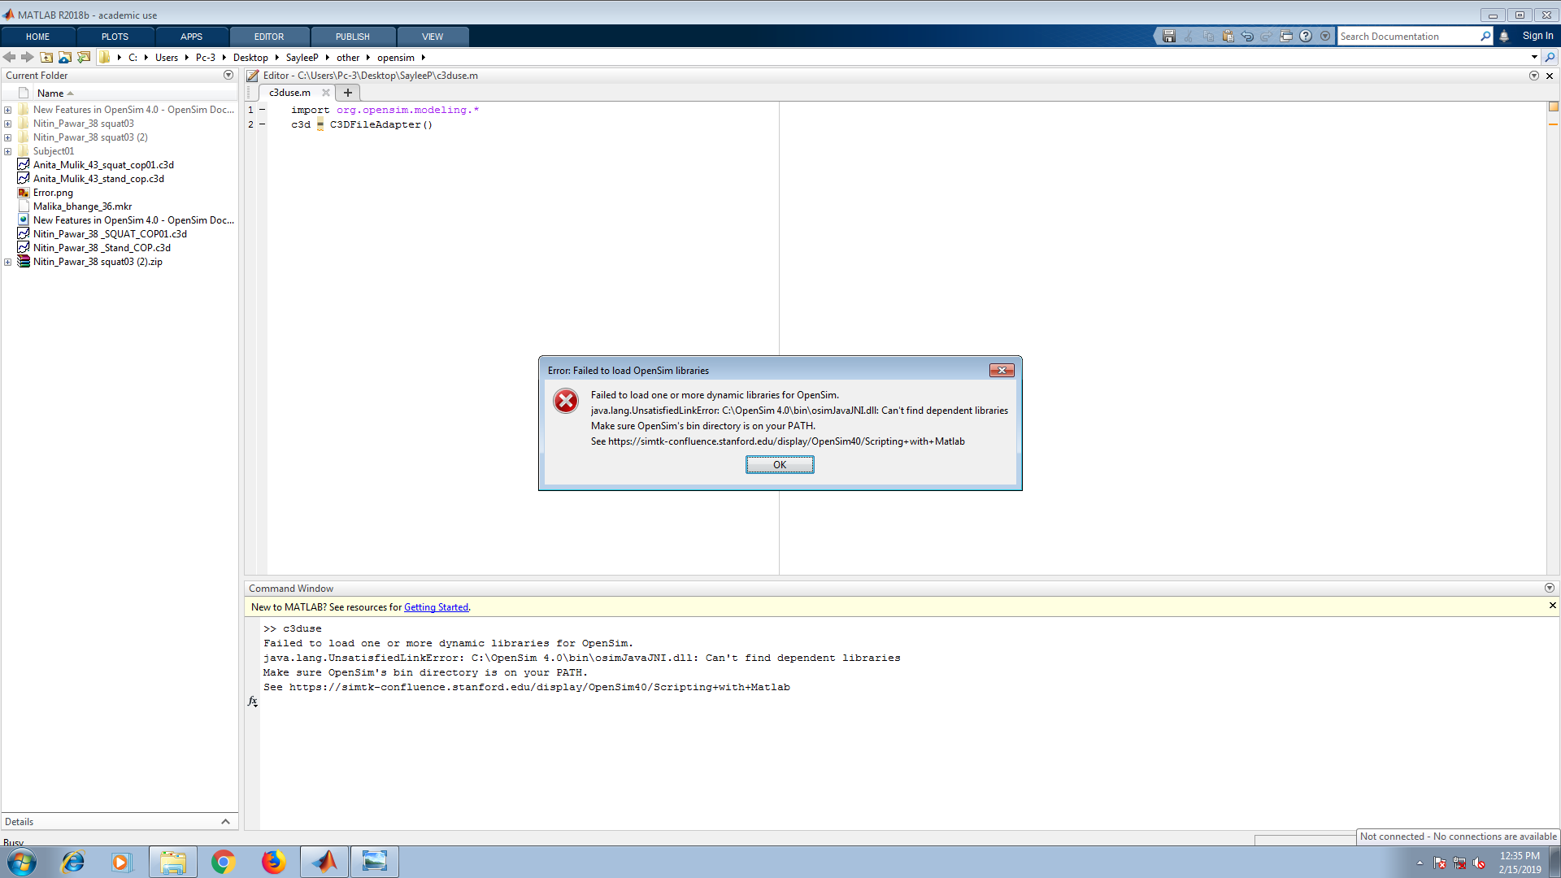Close the OpenSim error dialog with X
The width and height of the screenshot is (1561, 878).
pos(1002,370)
